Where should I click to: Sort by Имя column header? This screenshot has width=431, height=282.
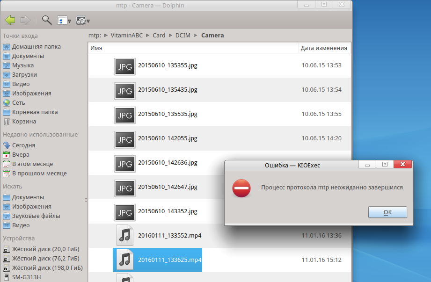193,48
